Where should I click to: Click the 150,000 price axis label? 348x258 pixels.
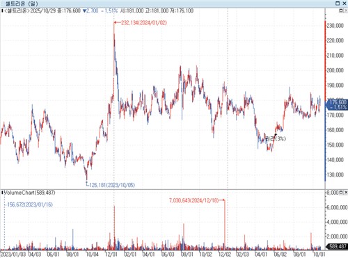(x=335, y=145)
